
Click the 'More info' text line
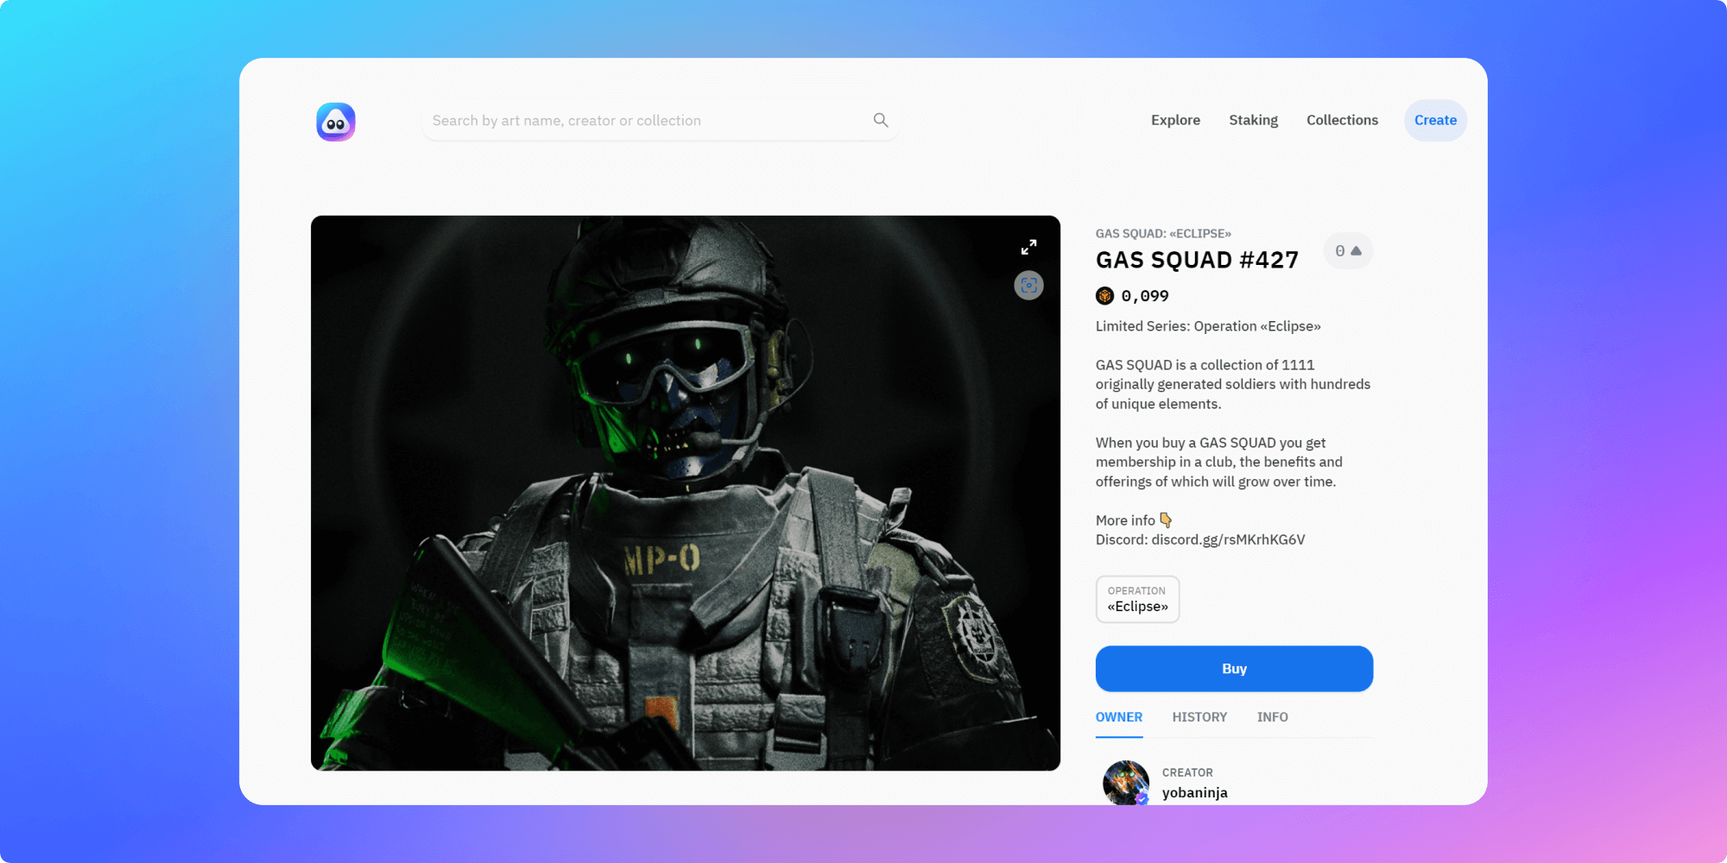coord(1134,520)
